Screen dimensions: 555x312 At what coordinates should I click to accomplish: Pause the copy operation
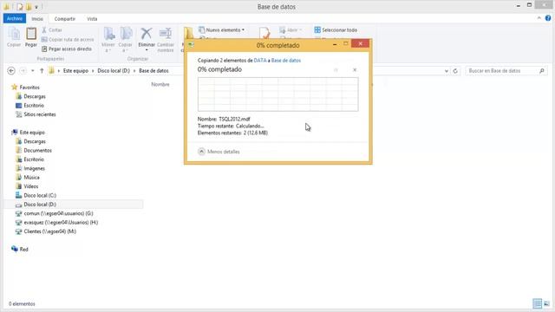pos(336,70)
